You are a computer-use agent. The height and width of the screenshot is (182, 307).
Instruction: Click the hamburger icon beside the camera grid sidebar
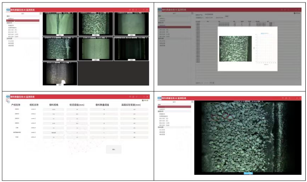[x=41, y=13]
